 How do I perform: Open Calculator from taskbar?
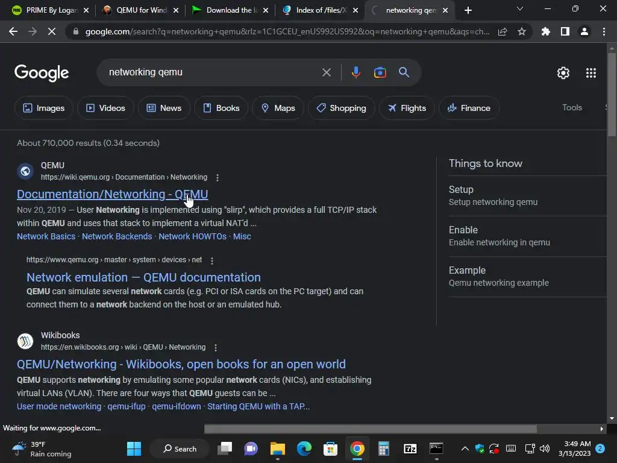tap(384, 449)
